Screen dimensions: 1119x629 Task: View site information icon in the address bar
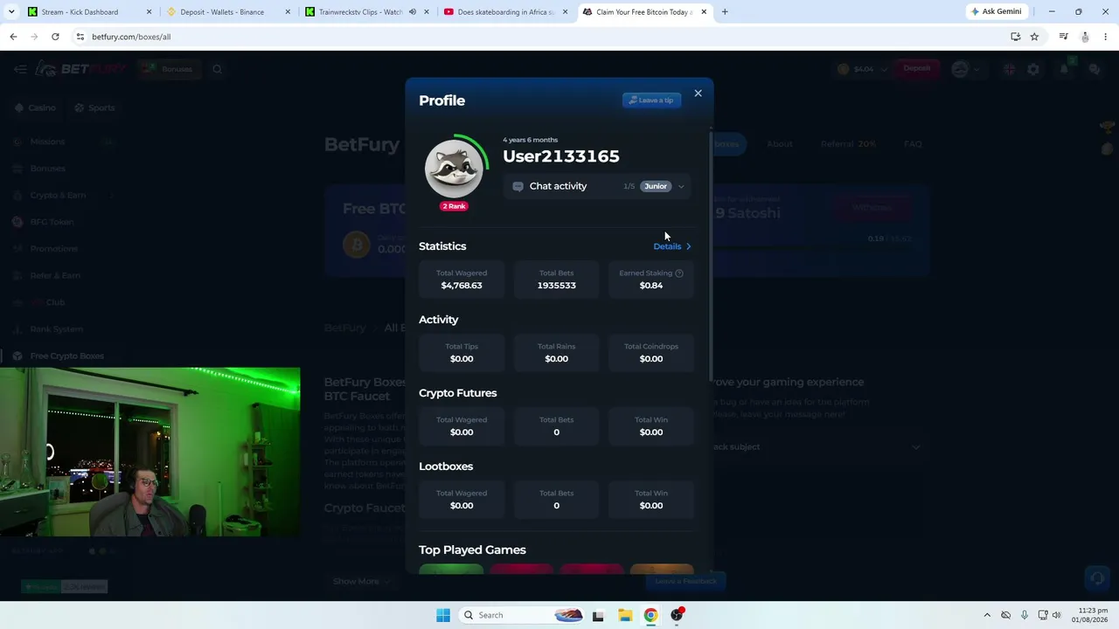click(80, 37)
